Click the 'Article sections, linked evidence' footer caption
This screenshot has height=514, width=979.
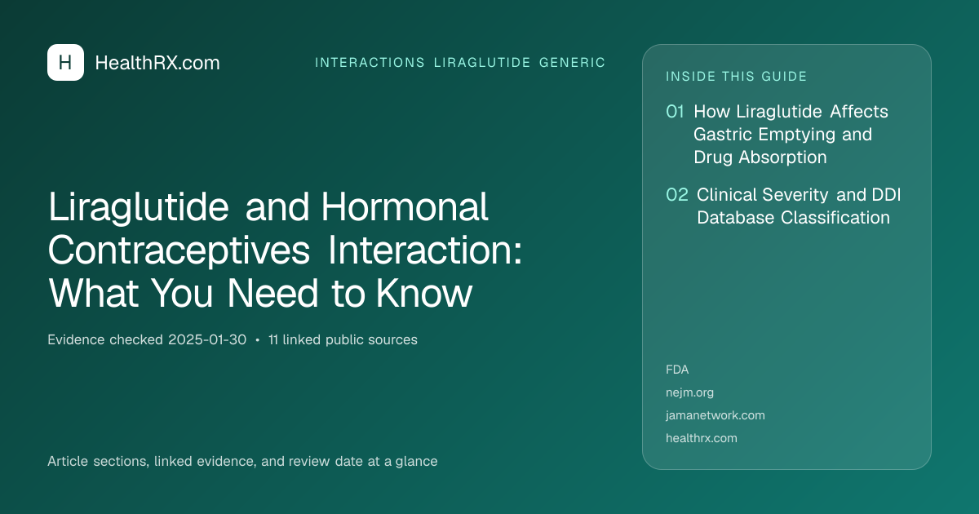click(242, 461)
